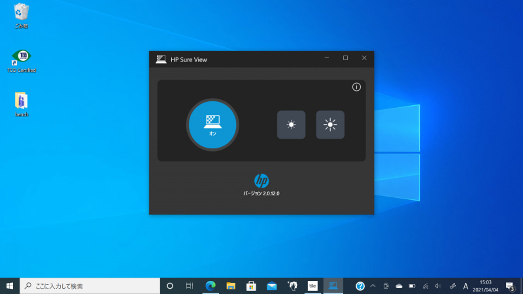Image resolution: width=523 pixels, height=294 pixels.
Task: Open the clock showing 15:03 2021/04/04
Action: [486, 286]
